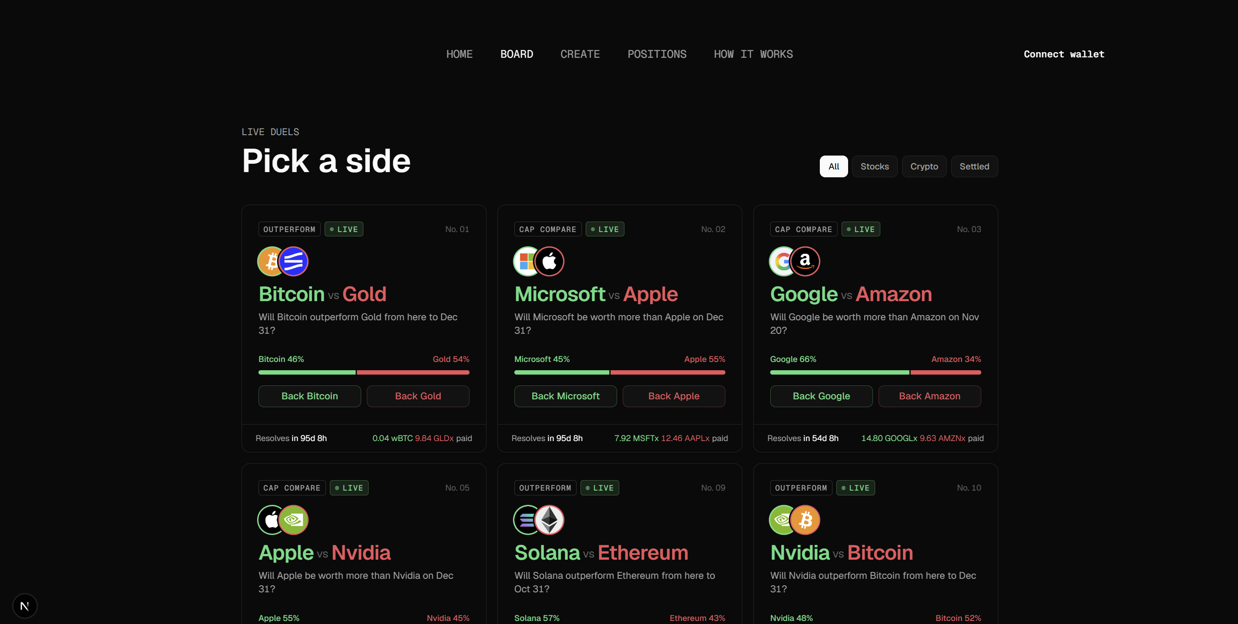Click the Ethereum diamond icon in duel No. 09
The width and height of the screenshot is (1238, 624).
coord(549,520)
